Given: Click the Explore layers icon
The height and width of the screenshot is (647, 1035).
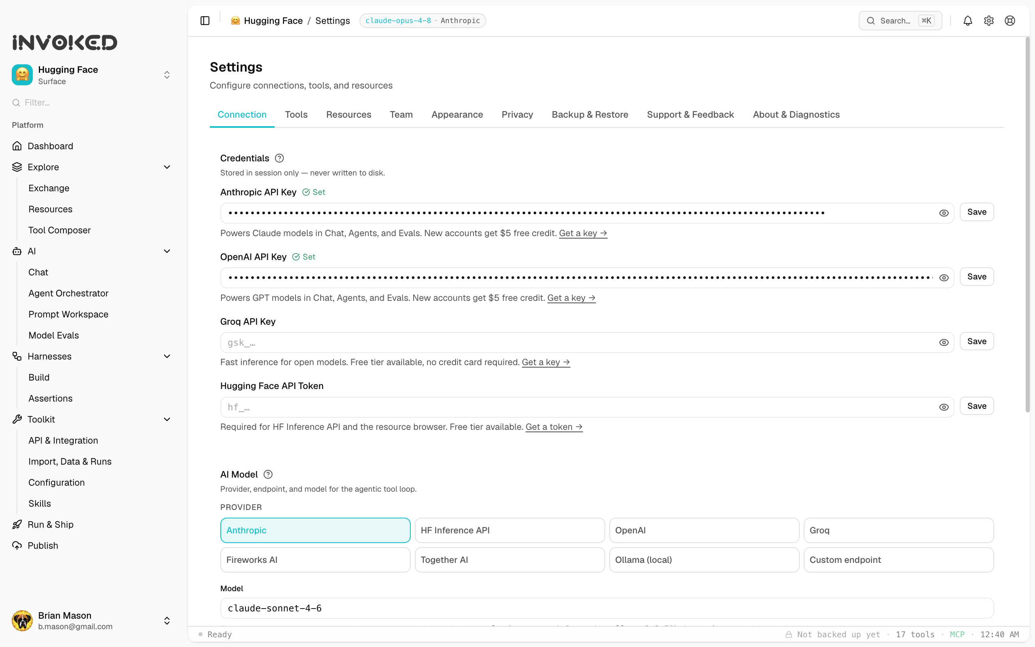Looking at the screenshot, I should point(17,167).
